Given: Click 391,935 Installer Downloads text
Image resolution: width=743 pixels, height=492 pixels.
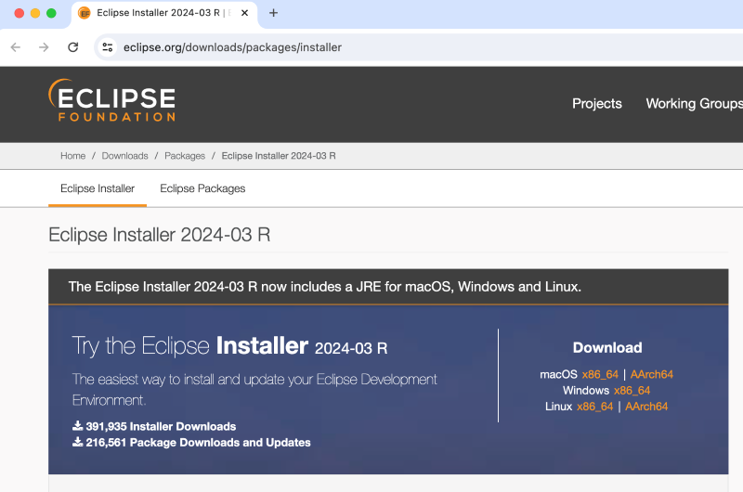Looking at the screenshot, I should (161, 427).
